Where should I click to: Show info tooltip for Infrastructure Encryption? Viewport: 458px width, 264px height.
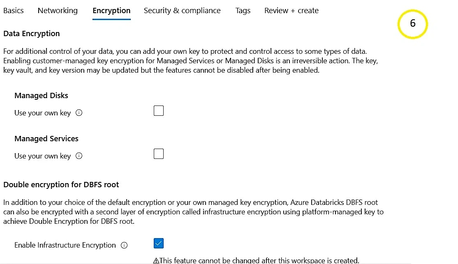(x=124, y=246)
